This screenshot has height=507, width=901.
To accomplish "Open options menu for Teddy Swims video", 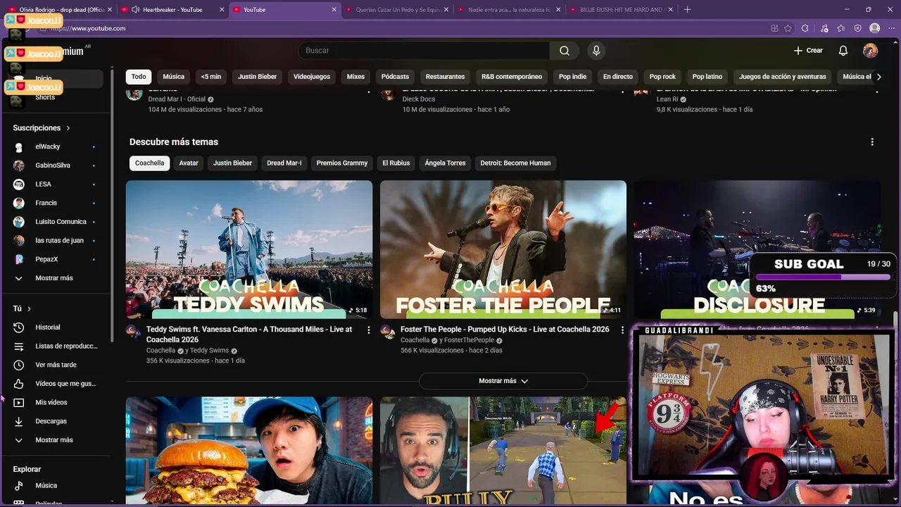I will tap(368, 330).
